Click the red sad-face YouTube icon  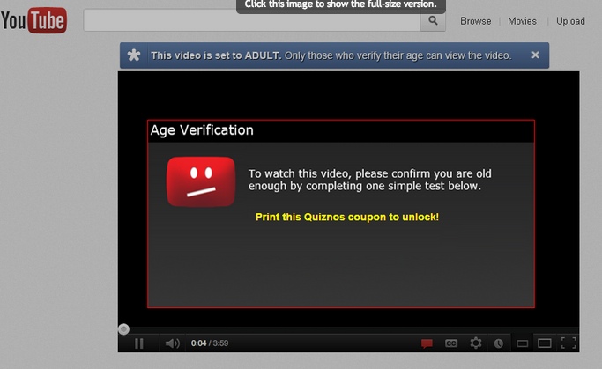(x=201, y=181)
